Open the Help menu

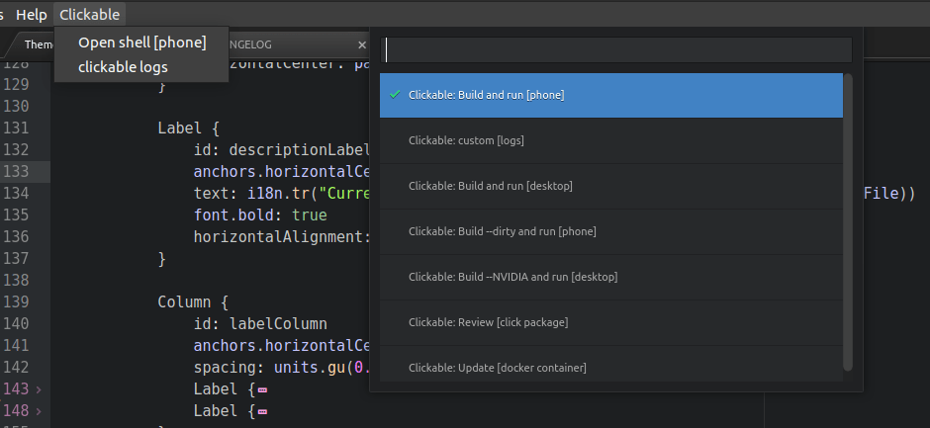coord(31,14)
